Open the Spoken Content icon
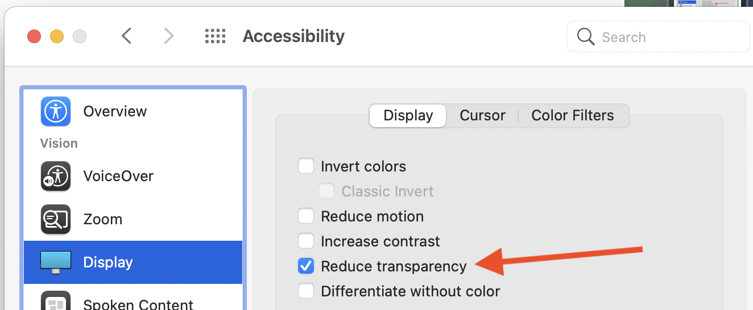This screenshot has height=310, width=753. point(56,302)
